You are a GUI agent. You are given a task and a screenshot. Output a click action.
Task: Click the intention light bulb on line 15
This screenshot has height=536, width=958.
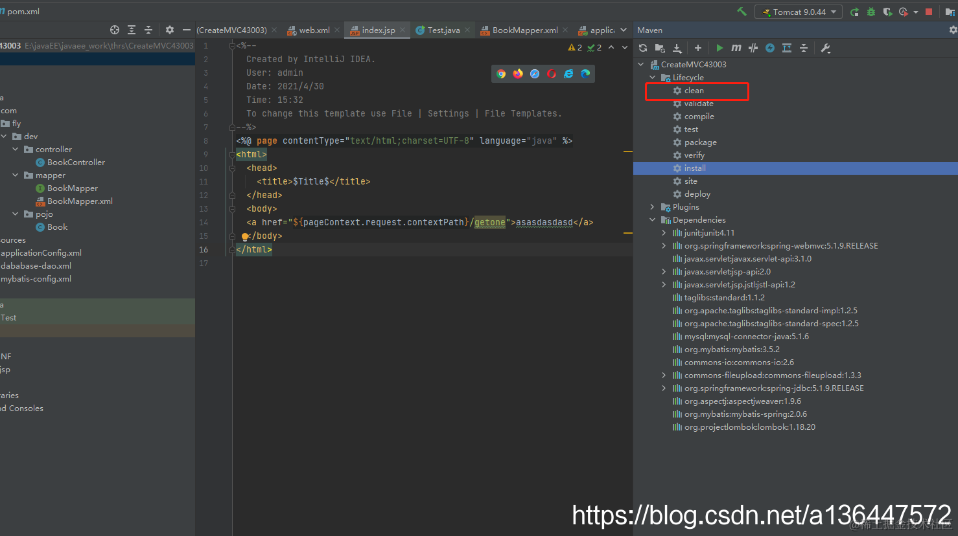coord(245,236)
